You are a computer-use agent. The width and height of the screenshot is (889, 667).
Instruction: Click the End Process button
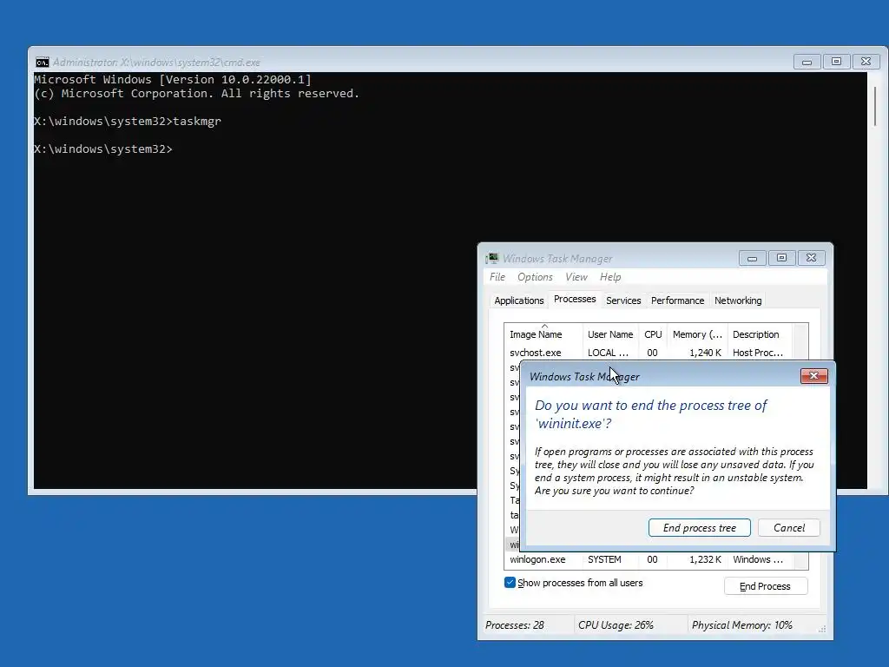click(x=766, y=586)
